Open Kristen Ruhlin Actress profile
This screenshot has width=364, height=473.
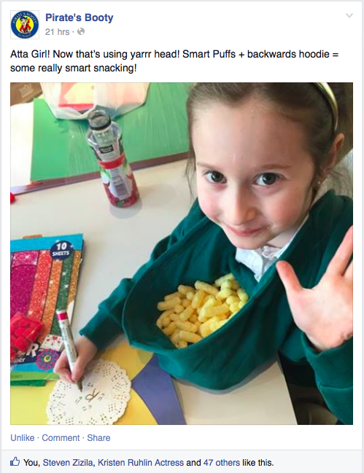coord(141,463)
